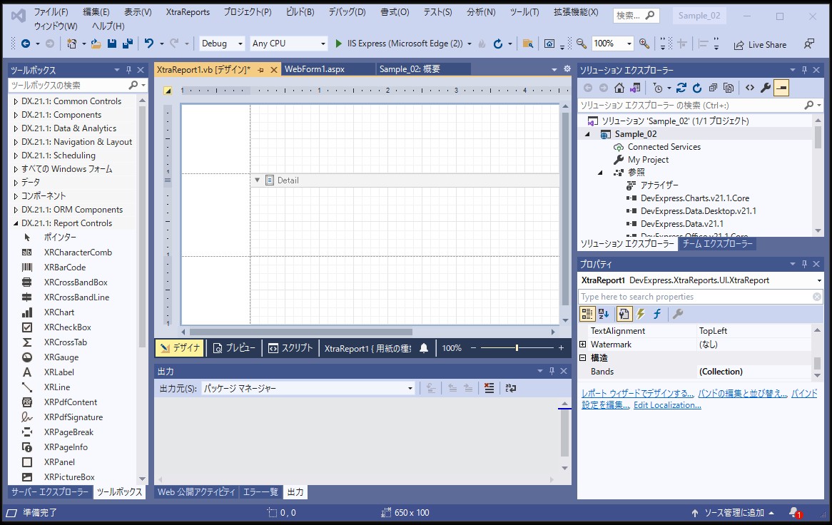Expand the Watermark property
Image resolution: width=832 pixels, height=525 pixels.
point(583,345)
